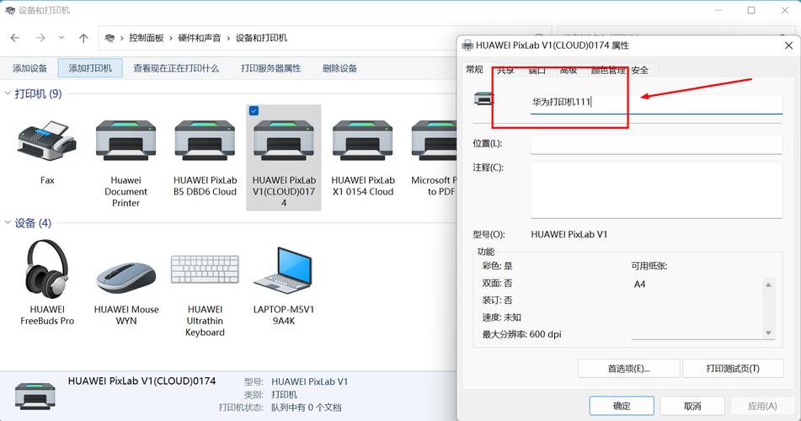Click the 删除设备 command
Viewport: 801px width, 421px height.
339,68
